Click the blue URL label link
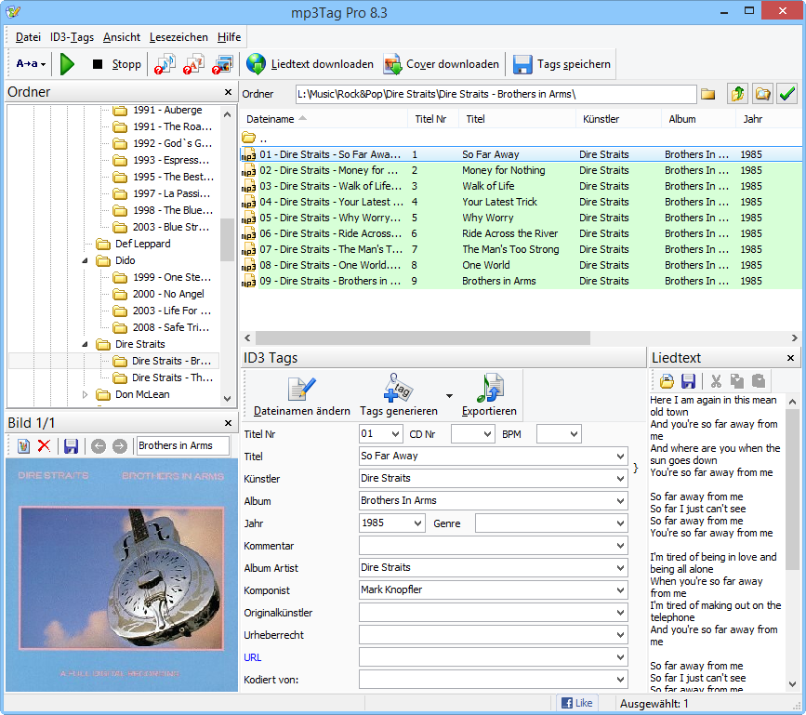Viewport: 806px width, 715px height. (252, 657)
